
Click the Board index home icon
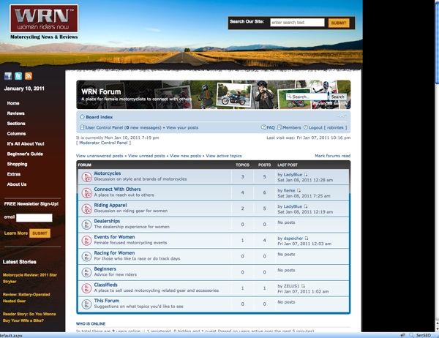pos(82,117)
